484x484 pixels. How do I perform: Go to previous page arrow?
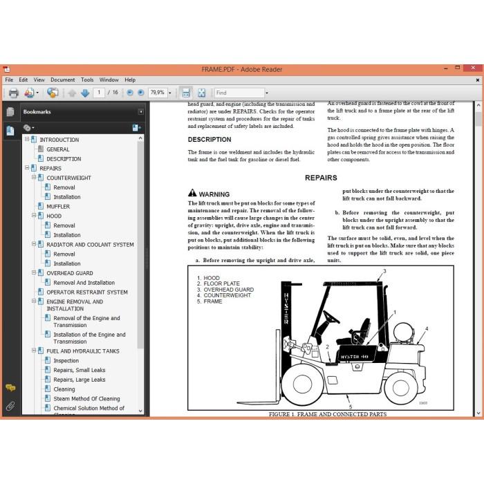[x=72, y=93]
